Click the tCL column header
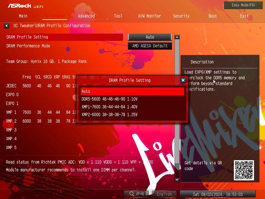Viewport: 265px width, 199px height. pos(38,77)
